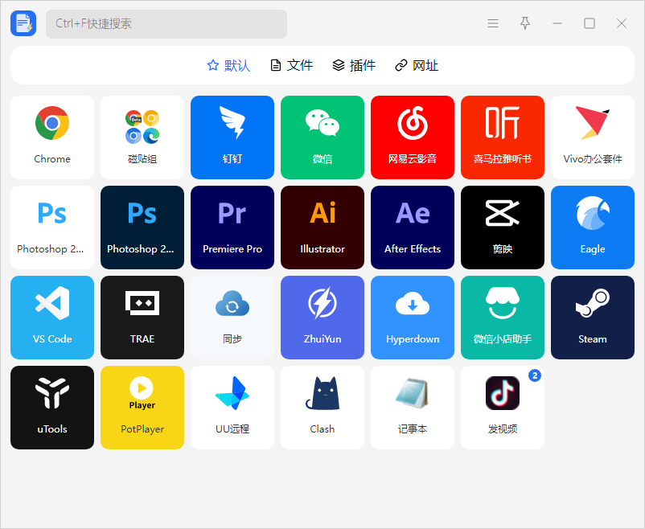The width and height of the screenshot is (645, 529).
Task: Launch Illustrator
Action: (x=322, y=228)
